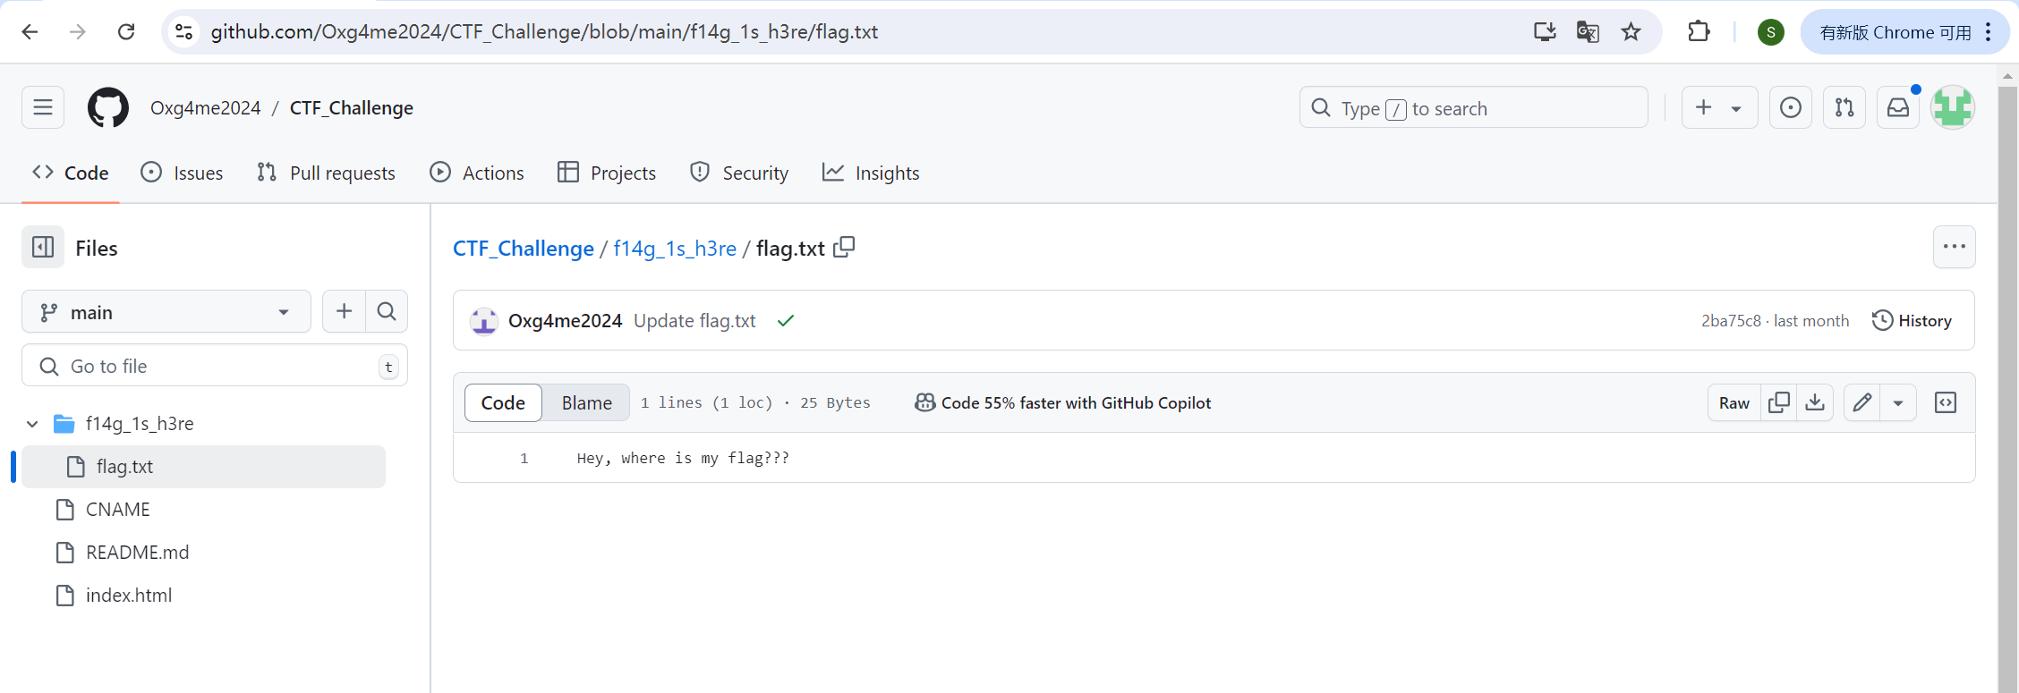Open CTF_Challenge repository link in header
This screenshot has height=693, width=2019.
(x=352, y=108)
